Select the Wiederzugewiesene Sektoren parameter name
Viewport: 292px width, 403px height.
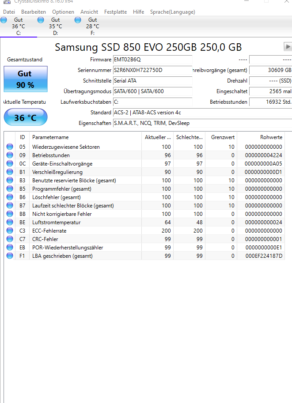tap(66, 147)
